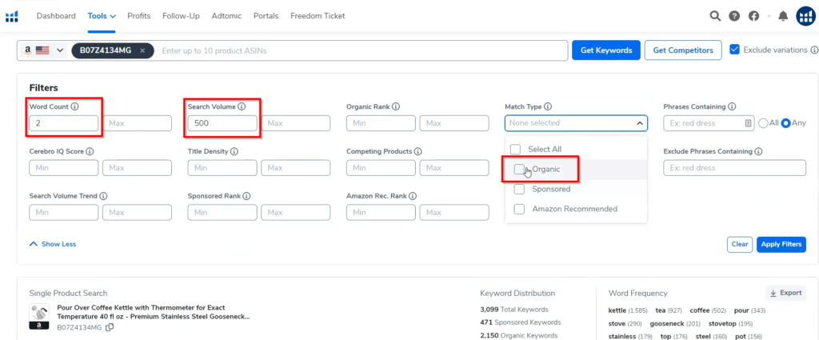Click info icon next to Search Volume
819x340 pixels.
tap(242, 106)
